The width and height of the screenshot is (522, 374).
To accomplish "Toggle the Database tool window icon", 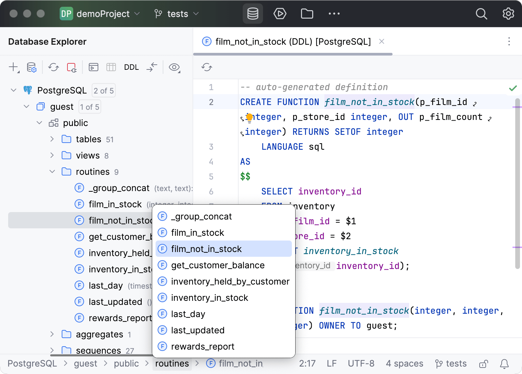I will click(253, 14).
